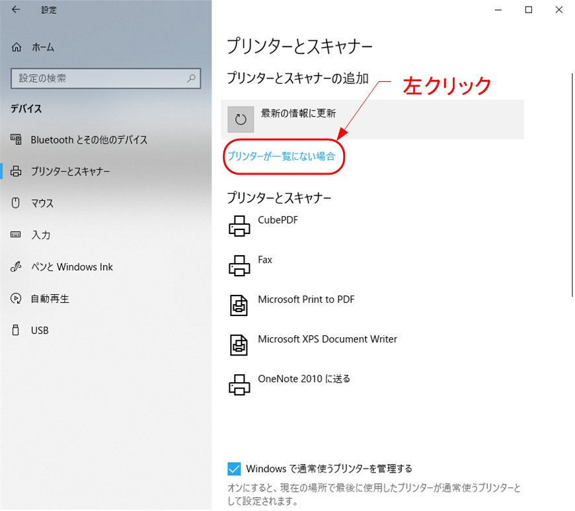Open ペンと Windows Ink settings
Image resolution: width=575 pixels, height=511 pixels.
(x=72, y=266)
